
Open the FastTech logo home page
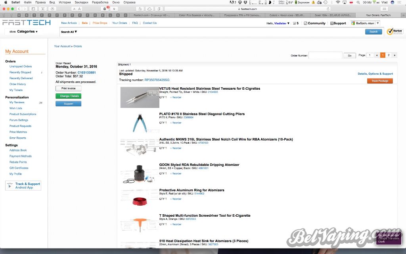27,23
